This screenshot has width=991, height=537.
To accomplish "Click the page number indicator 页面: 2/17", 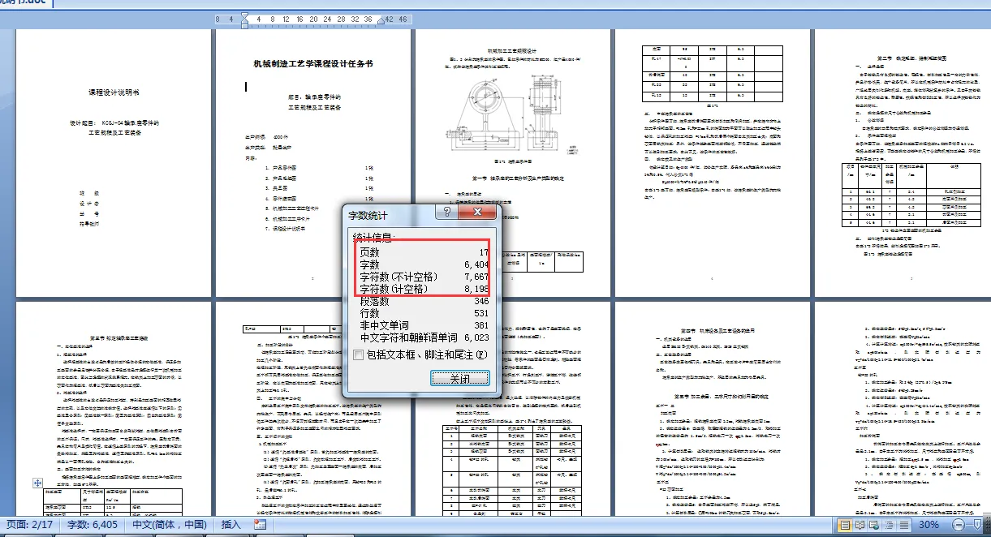I will 30,525.
